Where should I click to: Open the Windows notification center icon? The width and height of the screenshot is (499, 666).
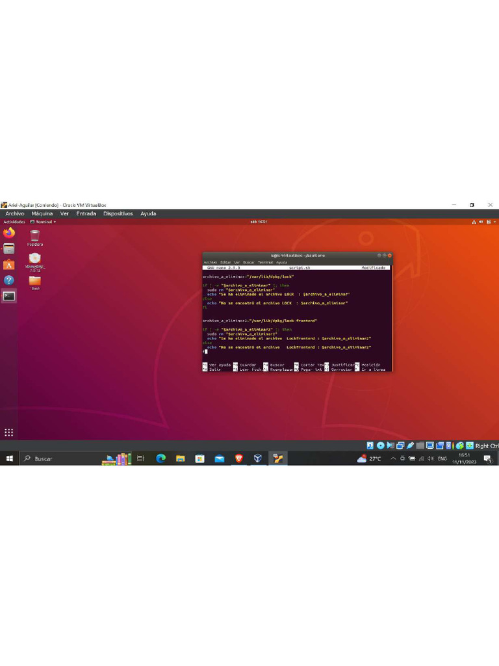pyautogui.click(x=488, y=459)
